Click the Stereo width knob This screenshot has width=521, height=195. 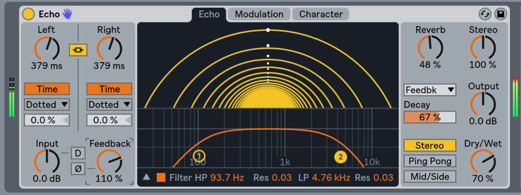pos(483,48)
